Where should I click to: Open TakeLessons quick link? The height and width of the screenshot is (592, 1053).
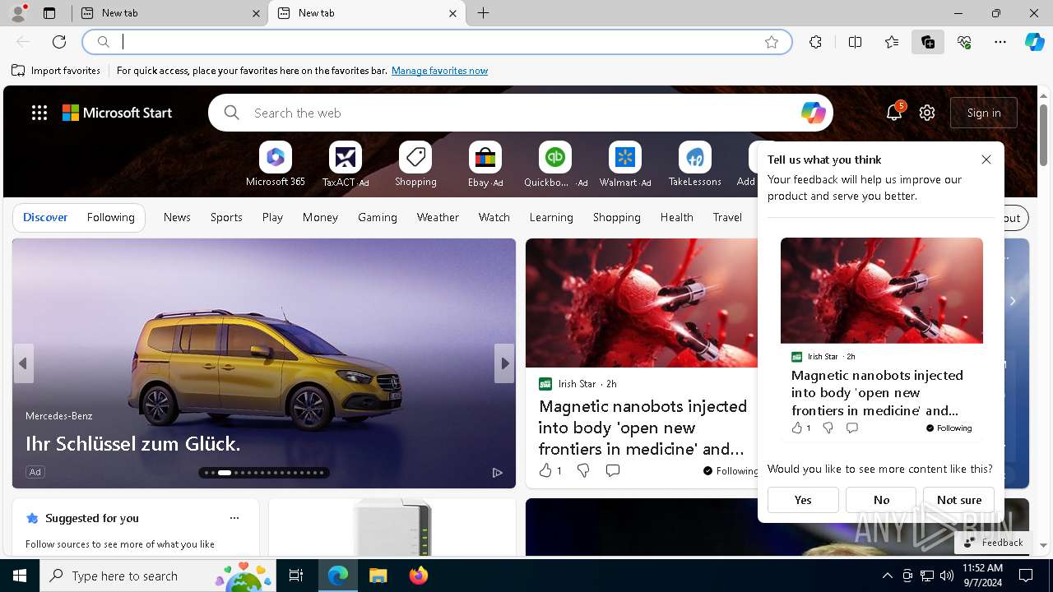pos(695,164)
